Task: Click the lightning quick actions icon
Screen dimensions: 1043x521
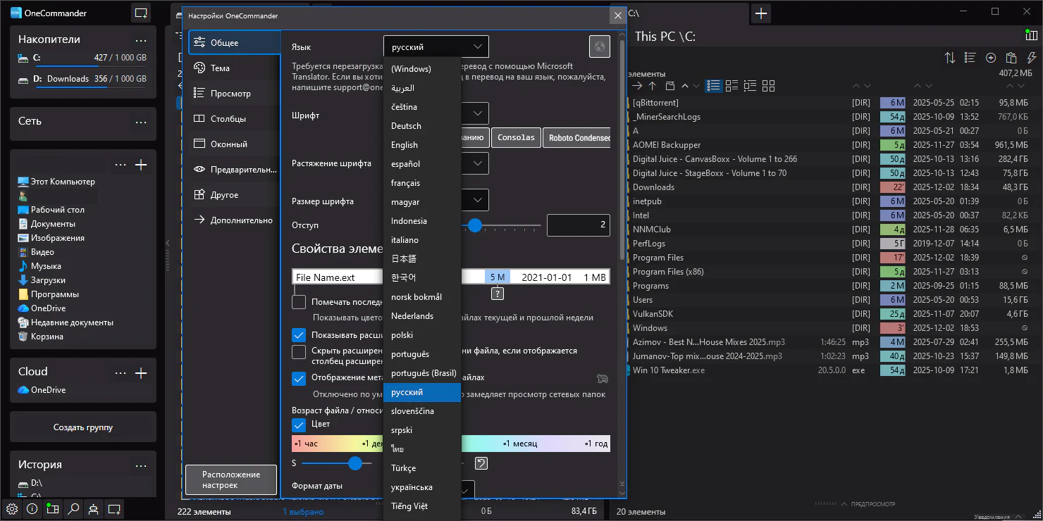Action: pyautogui.click(x=1032, y=58)
